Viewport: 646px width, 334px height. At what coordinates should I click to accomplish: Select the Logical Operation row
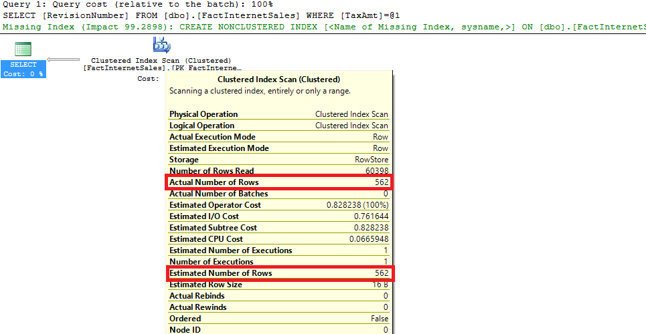pos(278,126)
